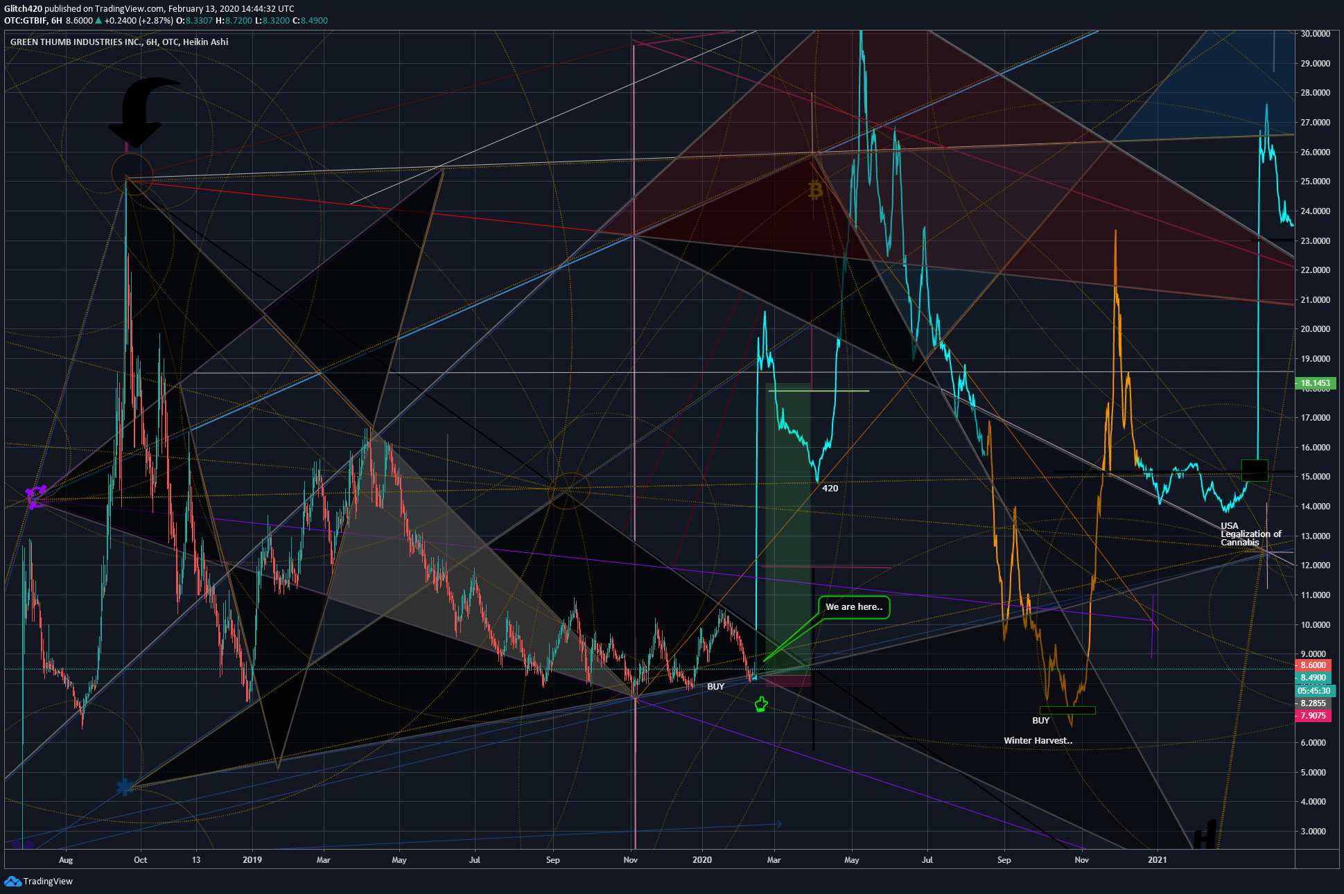Click the 8.2855 price tag
The height and width of the screenshot is (894, 1344).
coord(1313,703)
